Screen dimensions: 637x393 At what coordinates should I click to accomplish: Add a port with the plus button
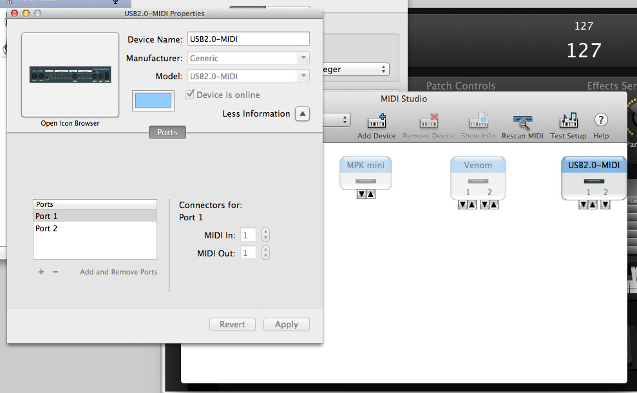click(41, 272)
